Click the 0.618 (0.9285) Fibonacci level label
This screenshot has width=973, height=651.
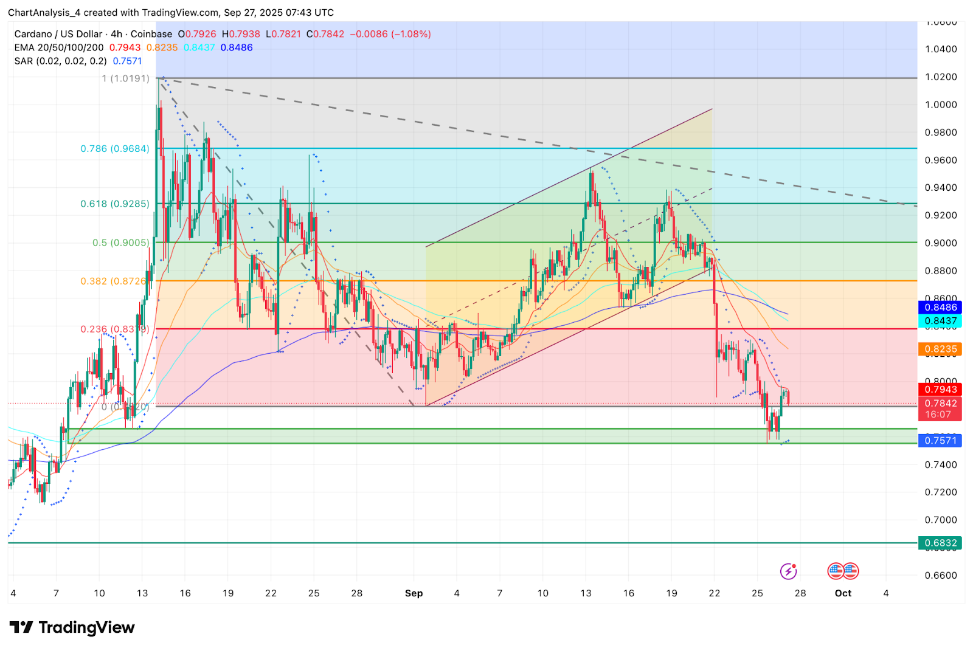(115, 204)
